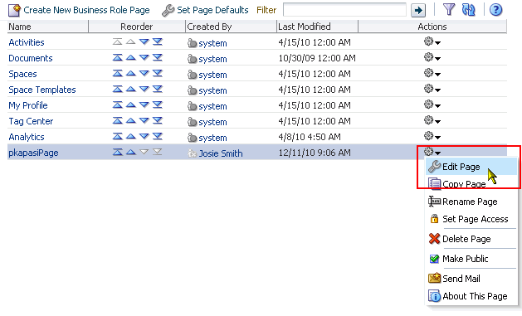Open Actions menu for Spaces
Image resolution: width=522 pixels, height=316 pixels.
tap(432, 73)
